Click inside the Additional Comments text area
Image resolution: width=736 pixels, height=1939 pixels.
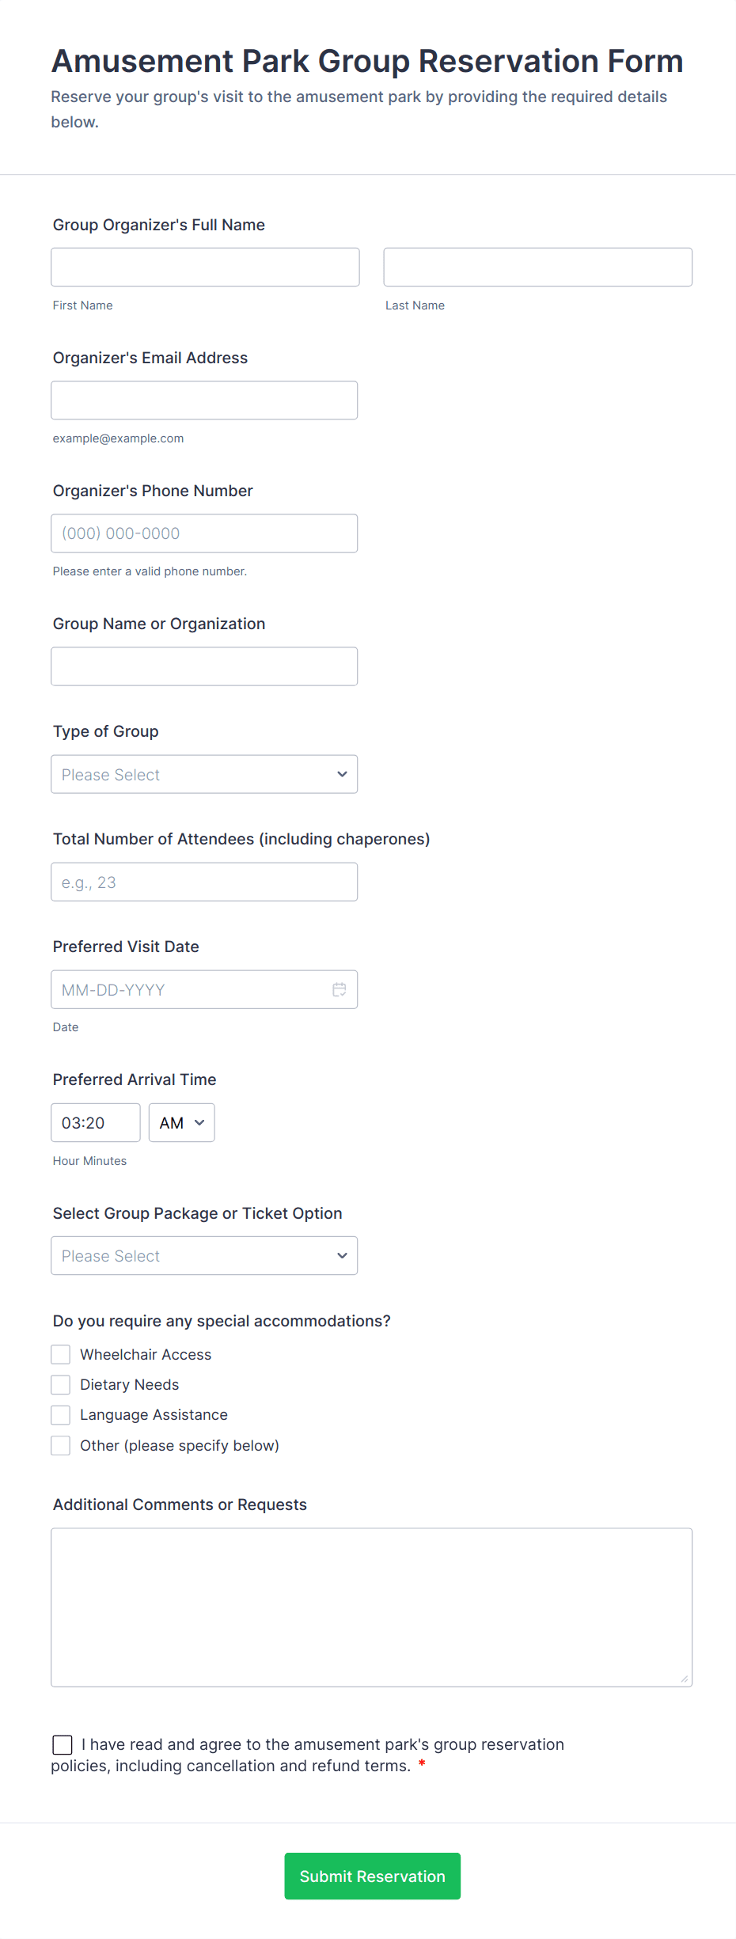(371, 1607)
